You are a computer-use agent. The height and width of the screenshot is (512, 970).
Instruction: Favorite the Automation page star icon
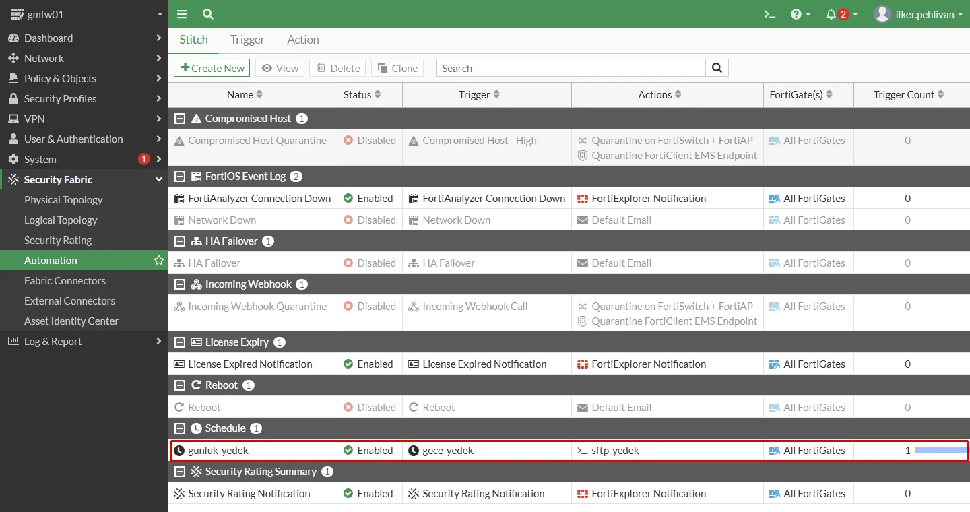pyautogui.click(x=159, y=260)
